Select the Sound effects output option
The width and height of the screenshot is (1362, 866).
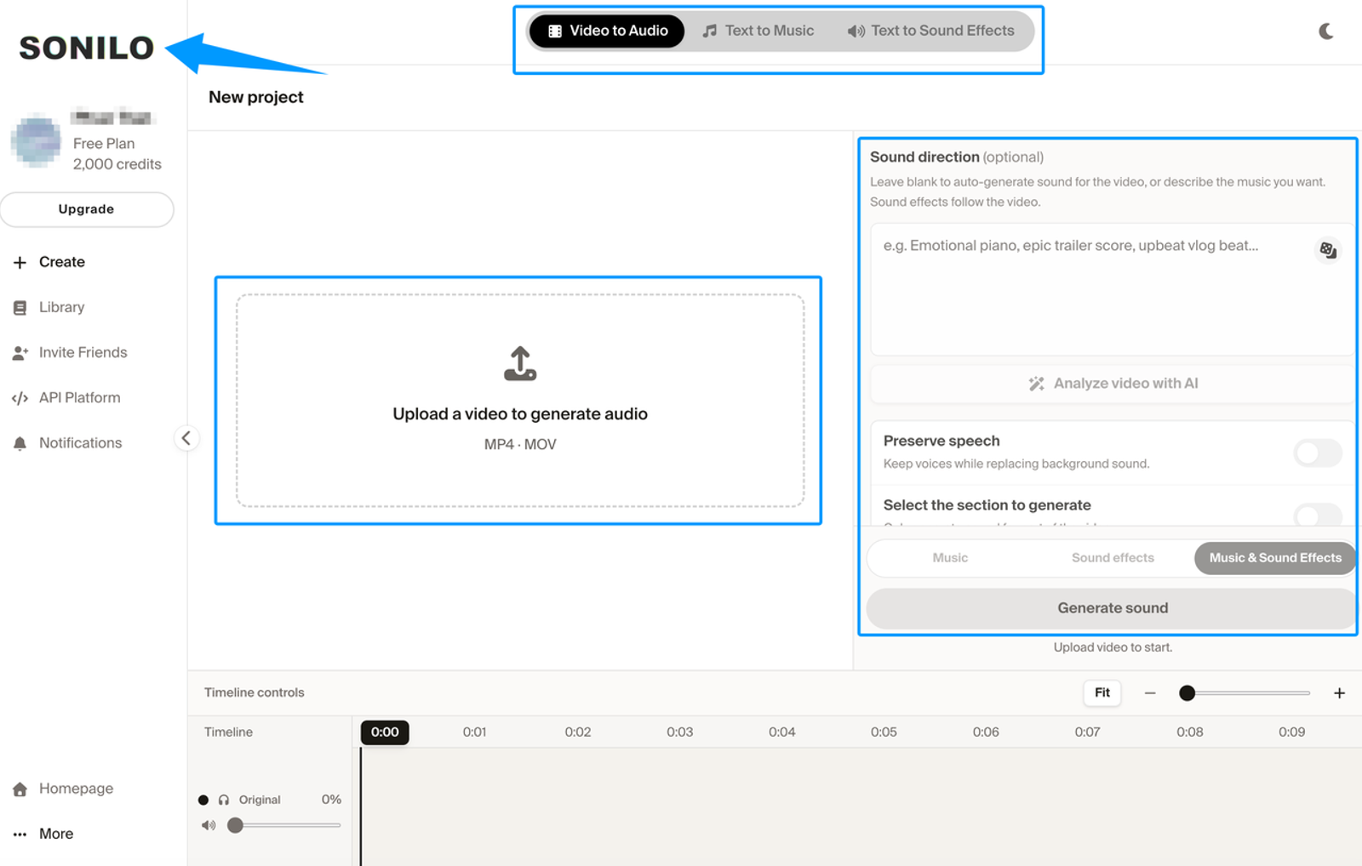click(x=1113, y=558)
